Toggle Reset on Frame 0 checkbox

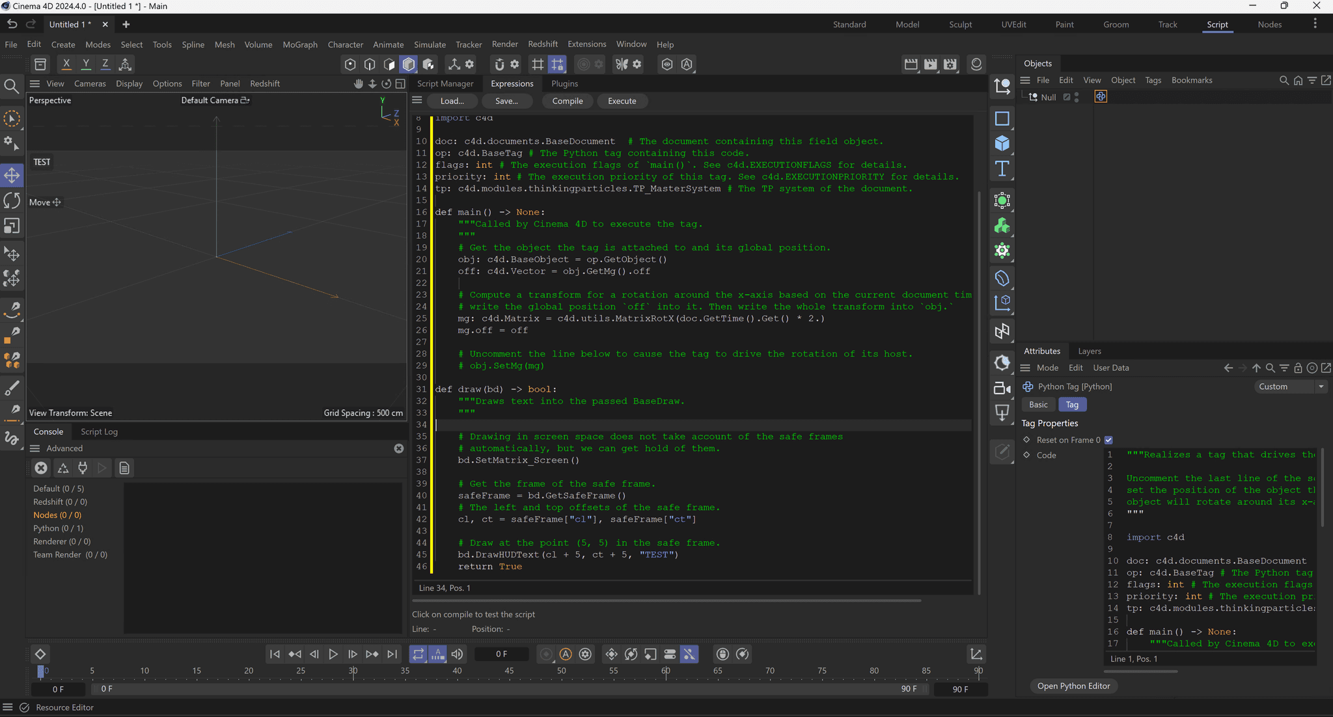[1108, 440]
